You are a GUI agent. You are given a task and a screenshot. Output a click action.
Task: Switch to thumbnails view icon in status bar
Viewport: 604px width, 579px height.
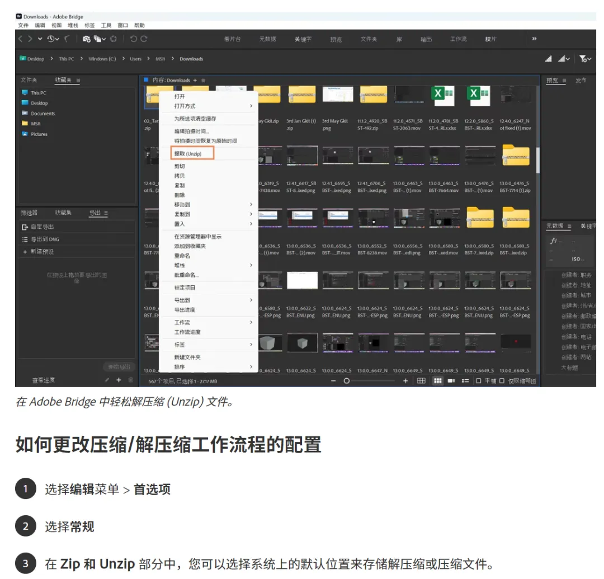click(x=437, y=380)
